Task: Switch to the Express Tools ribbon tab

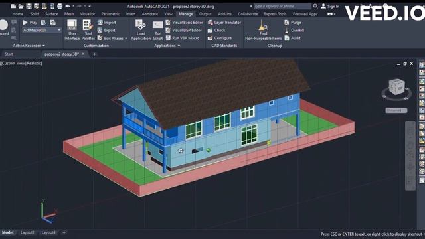Action: [275, 14]
